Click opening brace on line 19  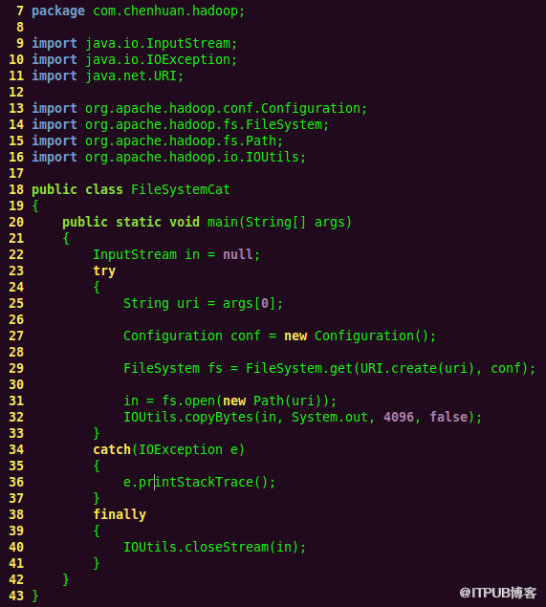[x=35, y=206]
